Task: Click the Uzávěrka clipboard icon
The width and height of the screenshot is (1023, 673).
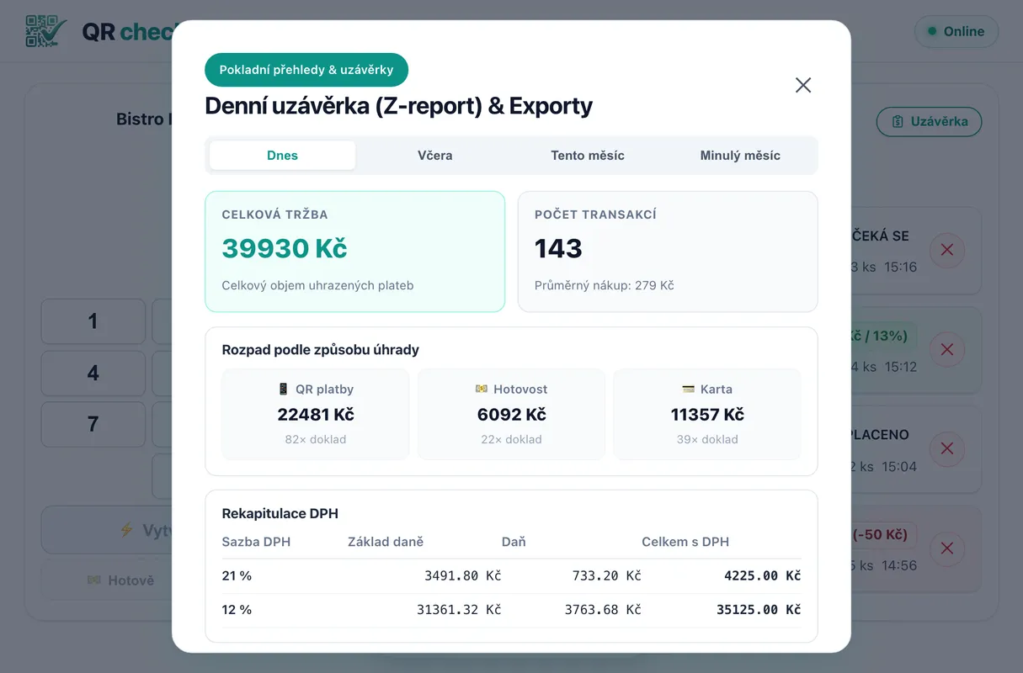Action: click(898, 121)
